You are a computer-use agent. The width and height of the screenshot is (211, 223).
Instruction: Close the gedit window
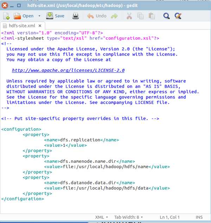(x=5, y=6)
